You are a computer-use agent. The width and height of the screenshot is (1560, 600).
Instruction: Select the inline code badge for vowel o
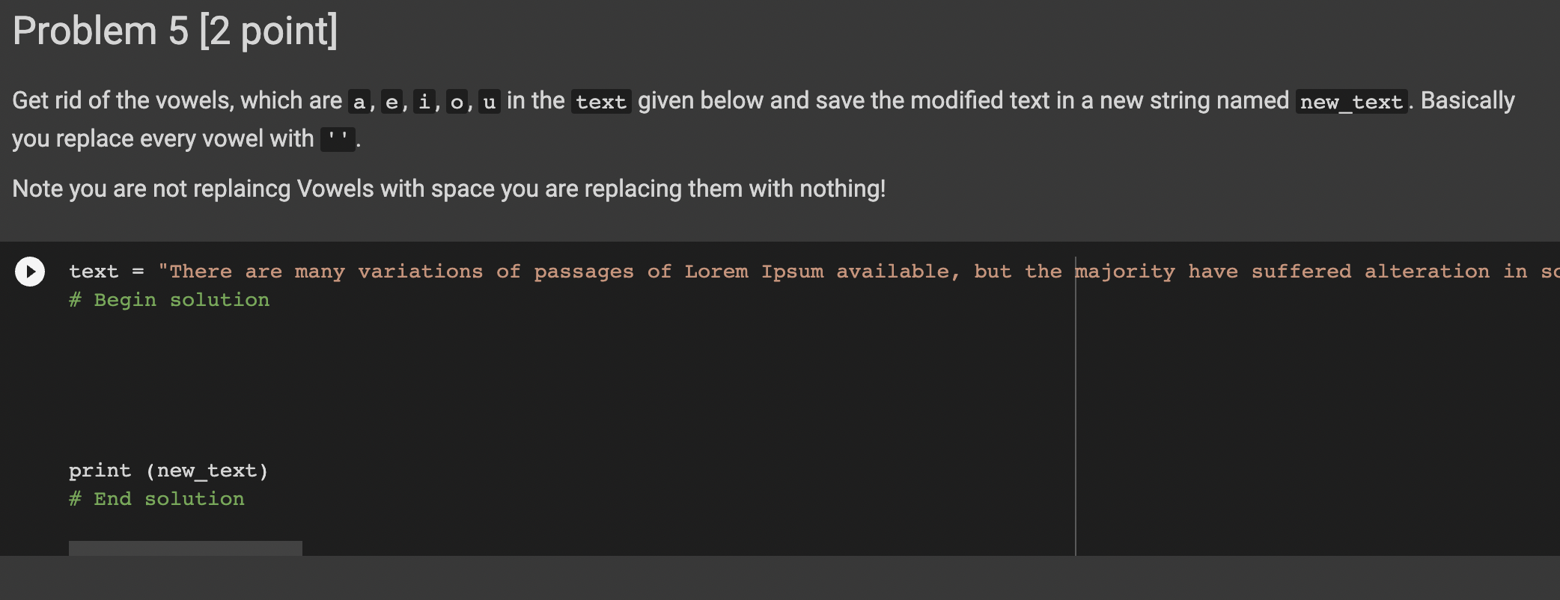[x=455, y=101]
